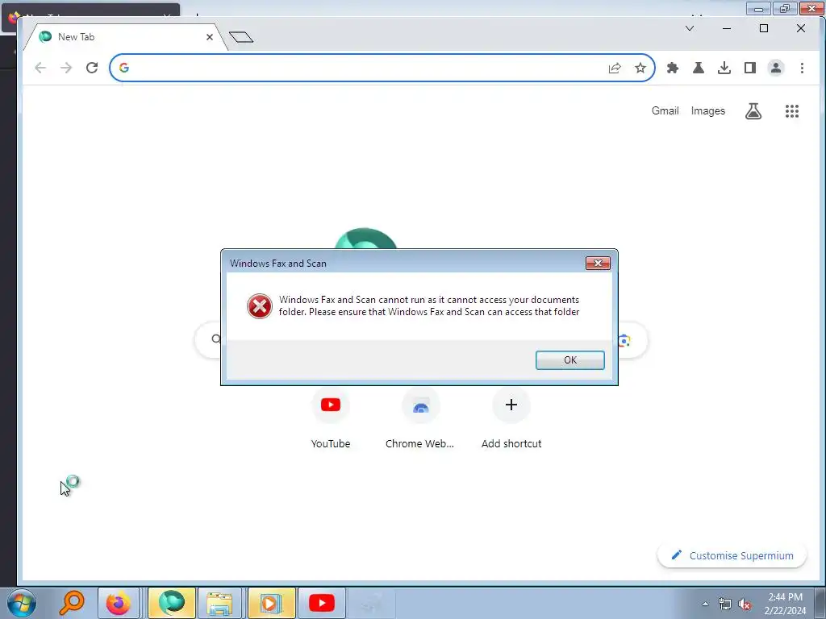Viewport: 826px width, 619px height.
Task: Bookmark this tab with star icon
Action: click(x=640, y=68)
